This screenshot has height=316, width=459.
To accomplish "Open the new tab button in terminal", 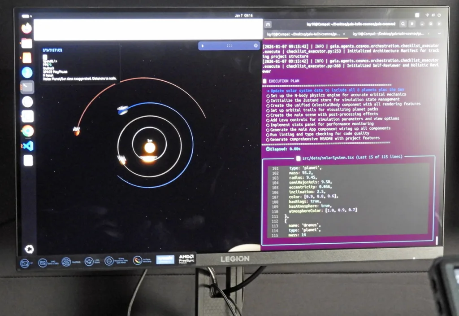I will point(267,24).
